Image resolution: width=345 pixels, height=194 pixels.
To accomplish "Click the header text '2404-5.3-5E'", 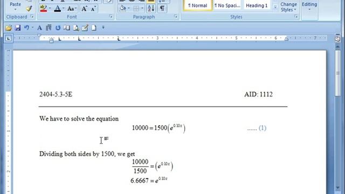I will [x=56, y=94].
